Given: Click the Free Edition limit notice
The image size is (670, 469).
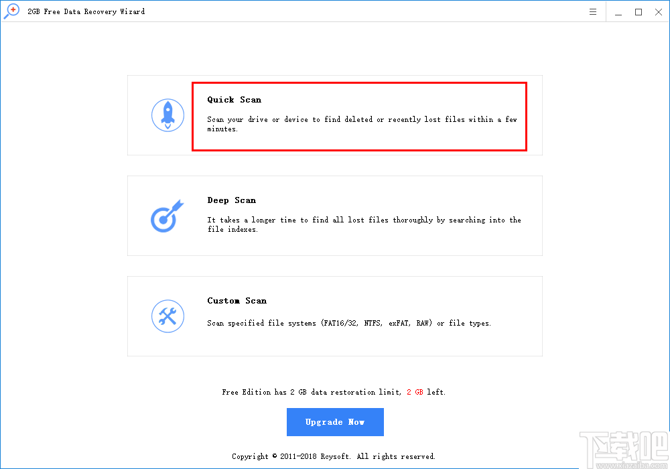Looking at the screenshot, I should [335, 392].
